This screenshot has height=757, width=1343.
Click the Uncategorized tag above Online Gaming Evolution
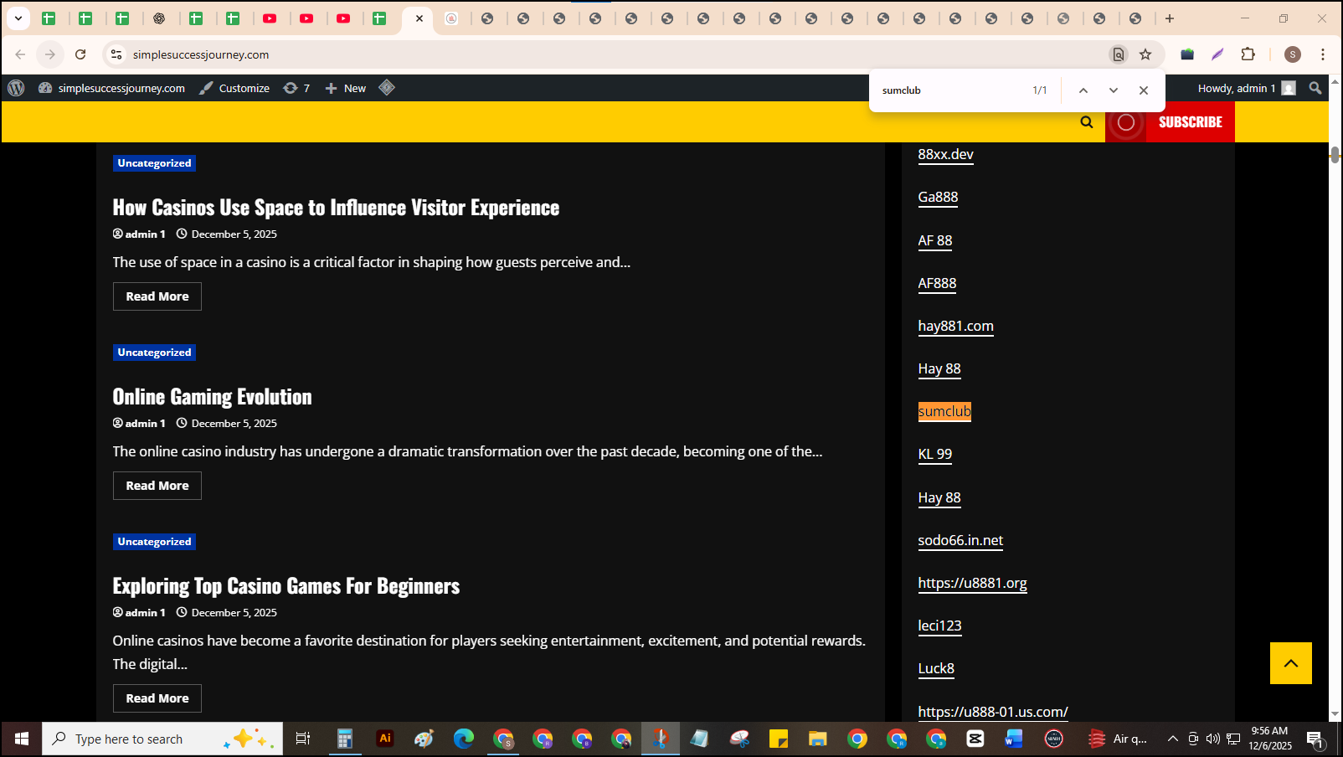click(x=154, y=353)
